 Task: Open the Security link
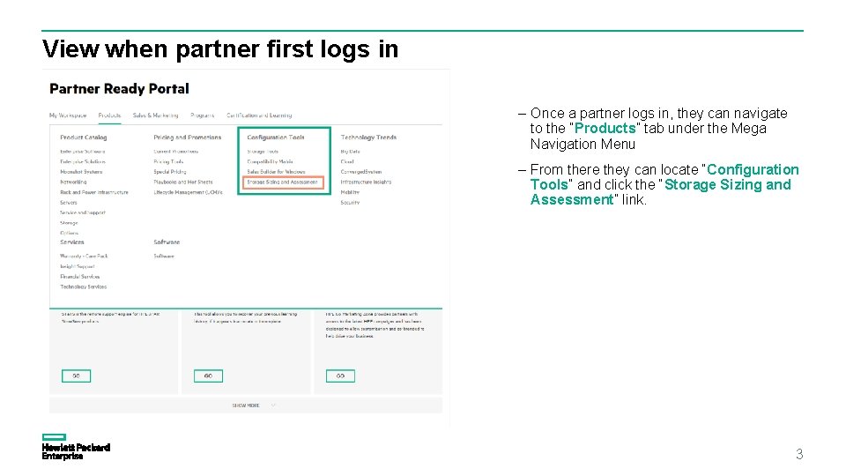(350, 203)
